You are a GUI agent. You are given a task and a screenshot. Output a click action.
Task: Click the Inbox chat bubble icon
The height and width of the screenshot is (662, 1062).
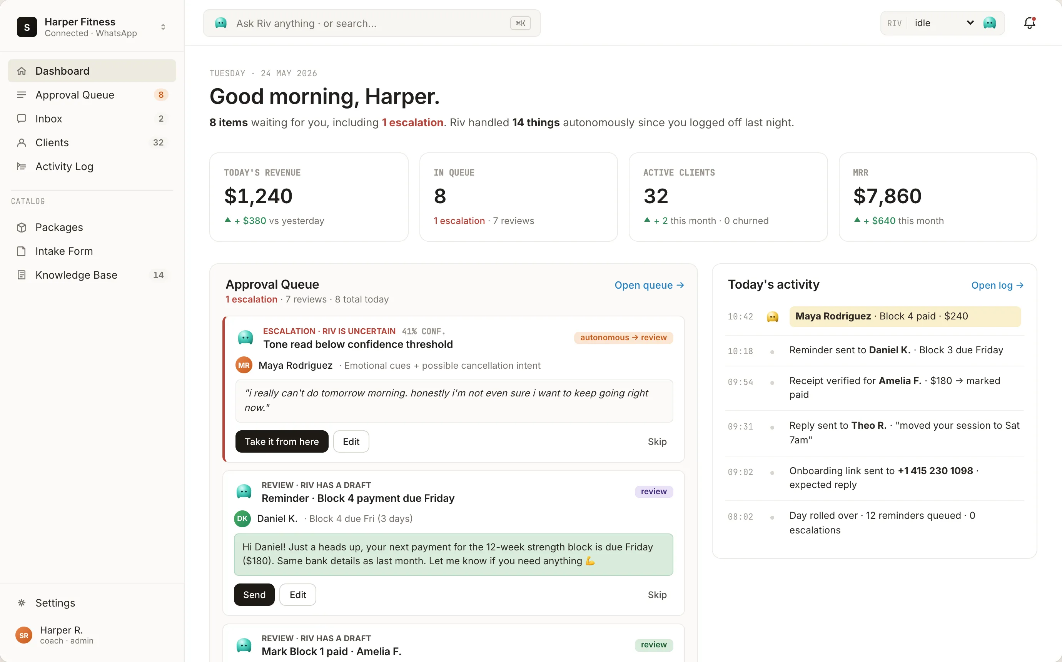pos(22,119)
